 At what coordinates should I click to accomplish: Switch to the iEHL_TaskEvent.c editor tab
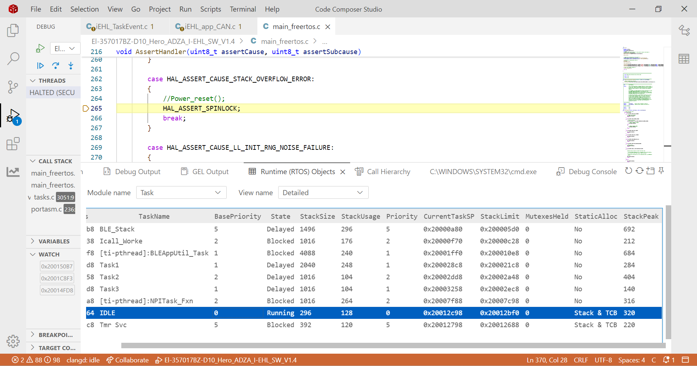(x=125, y=26)
